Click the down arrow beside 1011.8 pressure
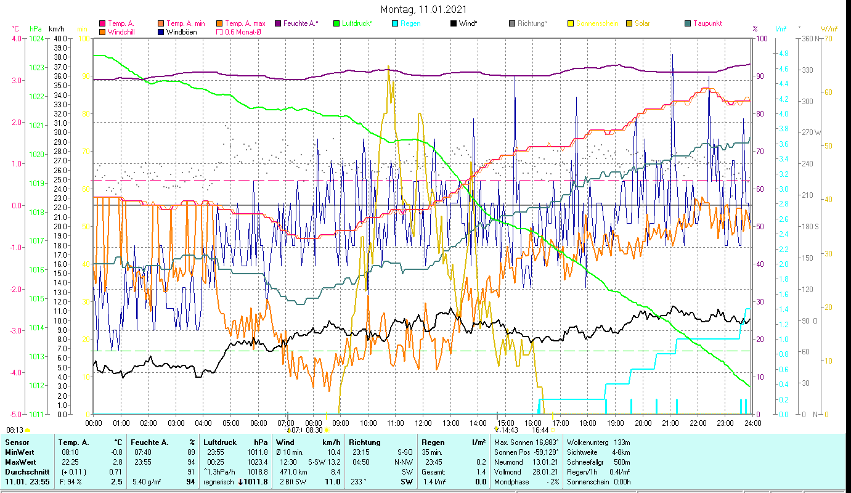851x493 pixels. tap(240, 482)
